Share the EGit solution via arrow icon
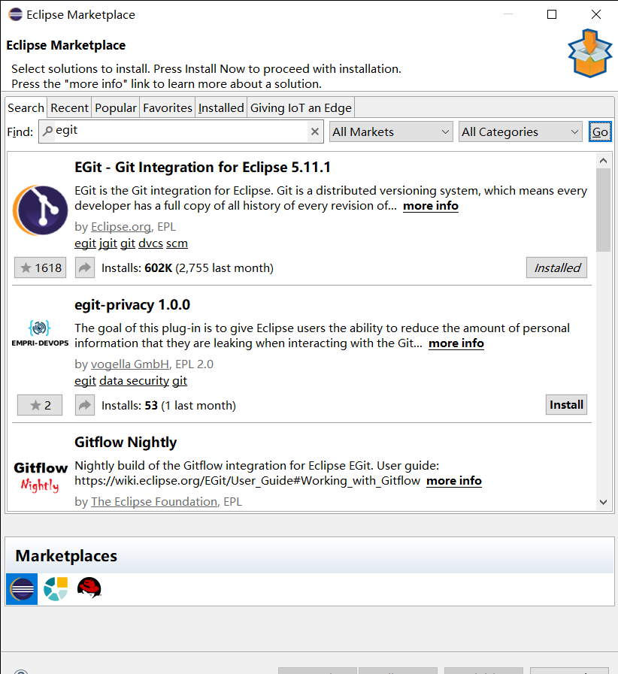Screen dimensions: 618x674 (85, 267)
